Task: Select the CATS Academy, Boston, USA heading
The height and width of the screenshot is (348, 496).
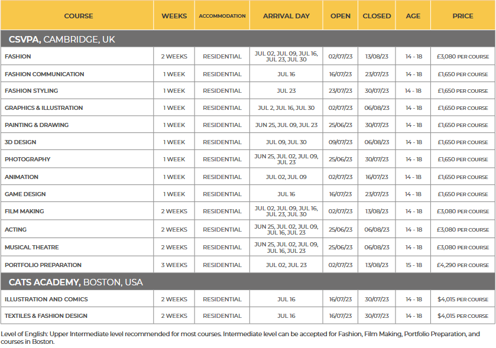Action: pyautogui.click(x=76, y=282)
